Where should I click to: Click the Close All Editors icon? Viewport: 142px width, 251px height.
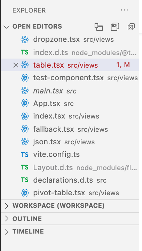pos(131,27)
